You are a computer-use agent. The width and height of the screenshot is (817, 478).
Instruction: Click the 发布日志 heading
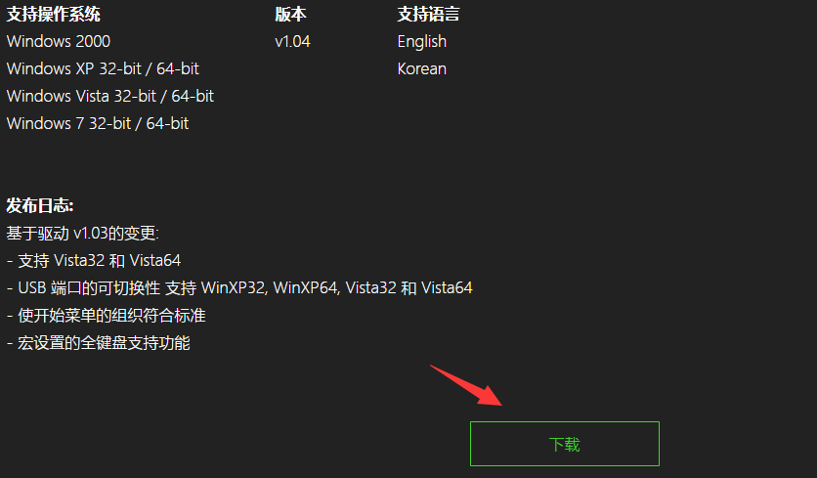[x=40, y=205]
